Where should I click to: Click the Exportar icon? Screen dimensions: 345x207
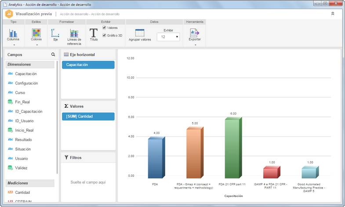coord(194,33)
